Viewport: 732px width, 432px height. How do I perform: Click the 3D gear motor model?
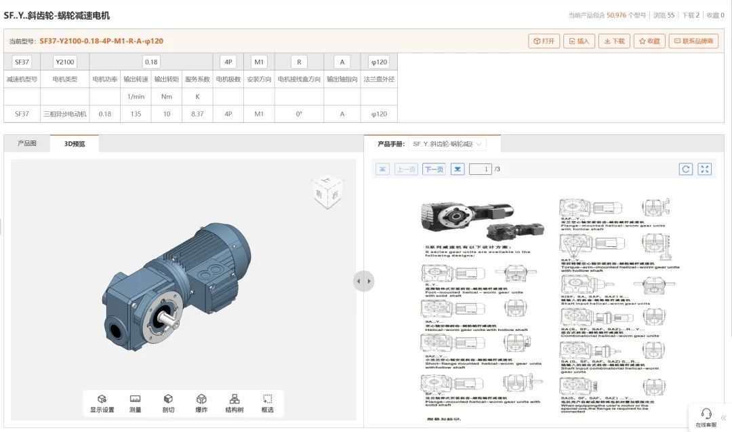(x=176, y=286)
